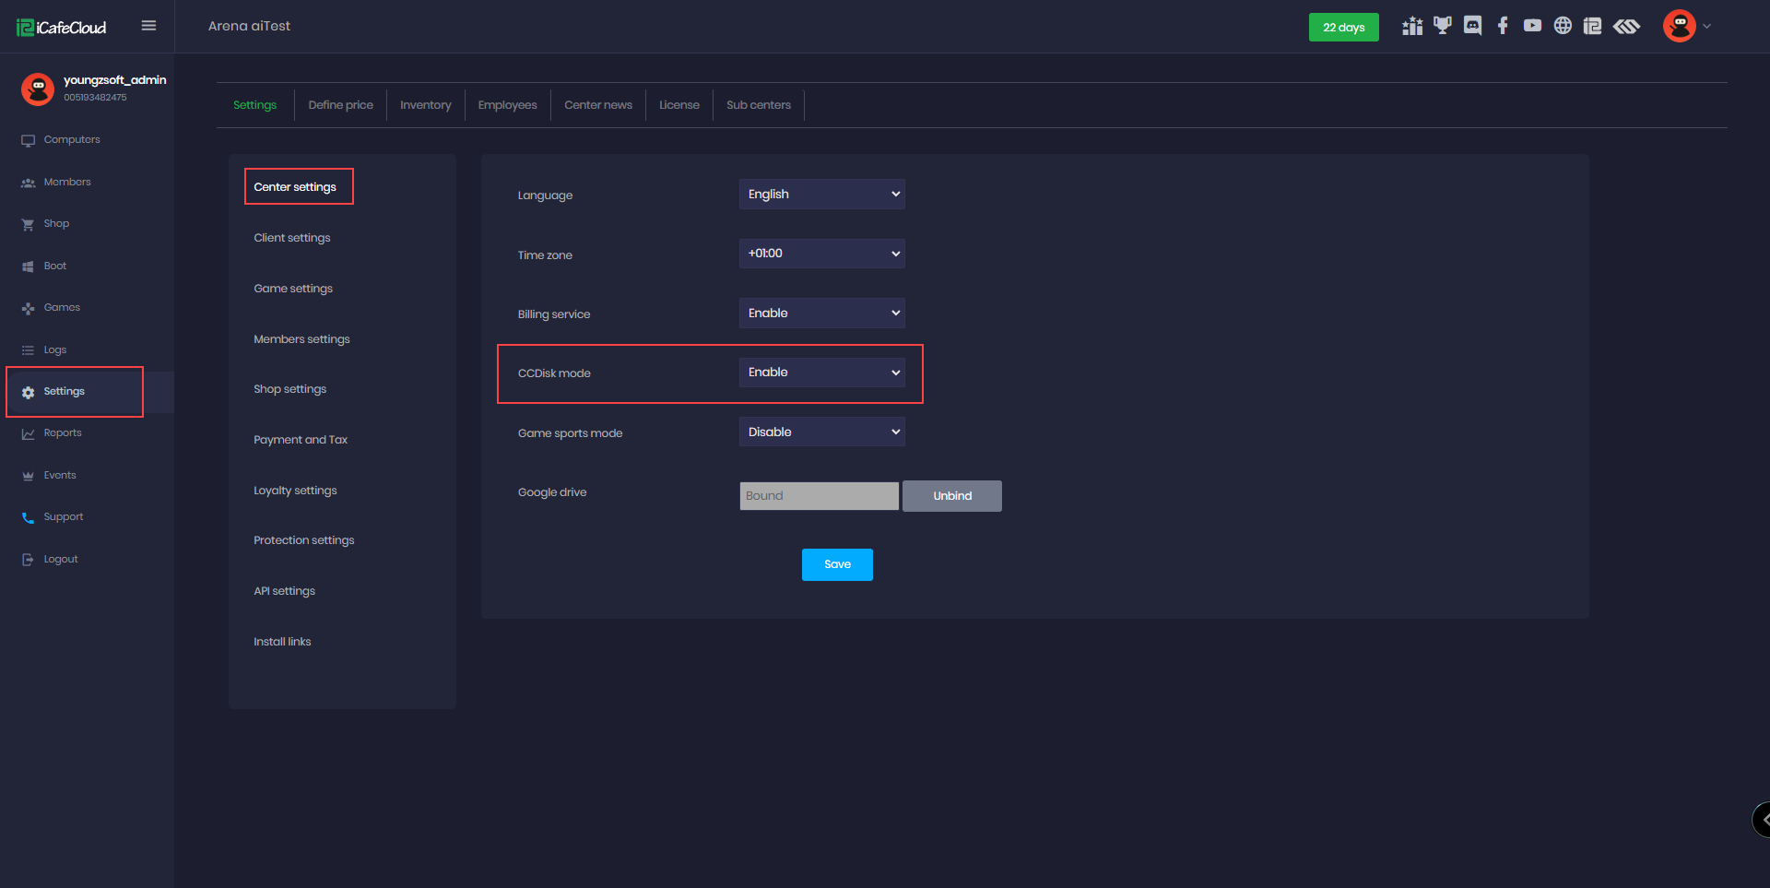This screenshot has width=1770, height=888.
Task: Switch to the Employees tab
Action: [x=507, y=105]
